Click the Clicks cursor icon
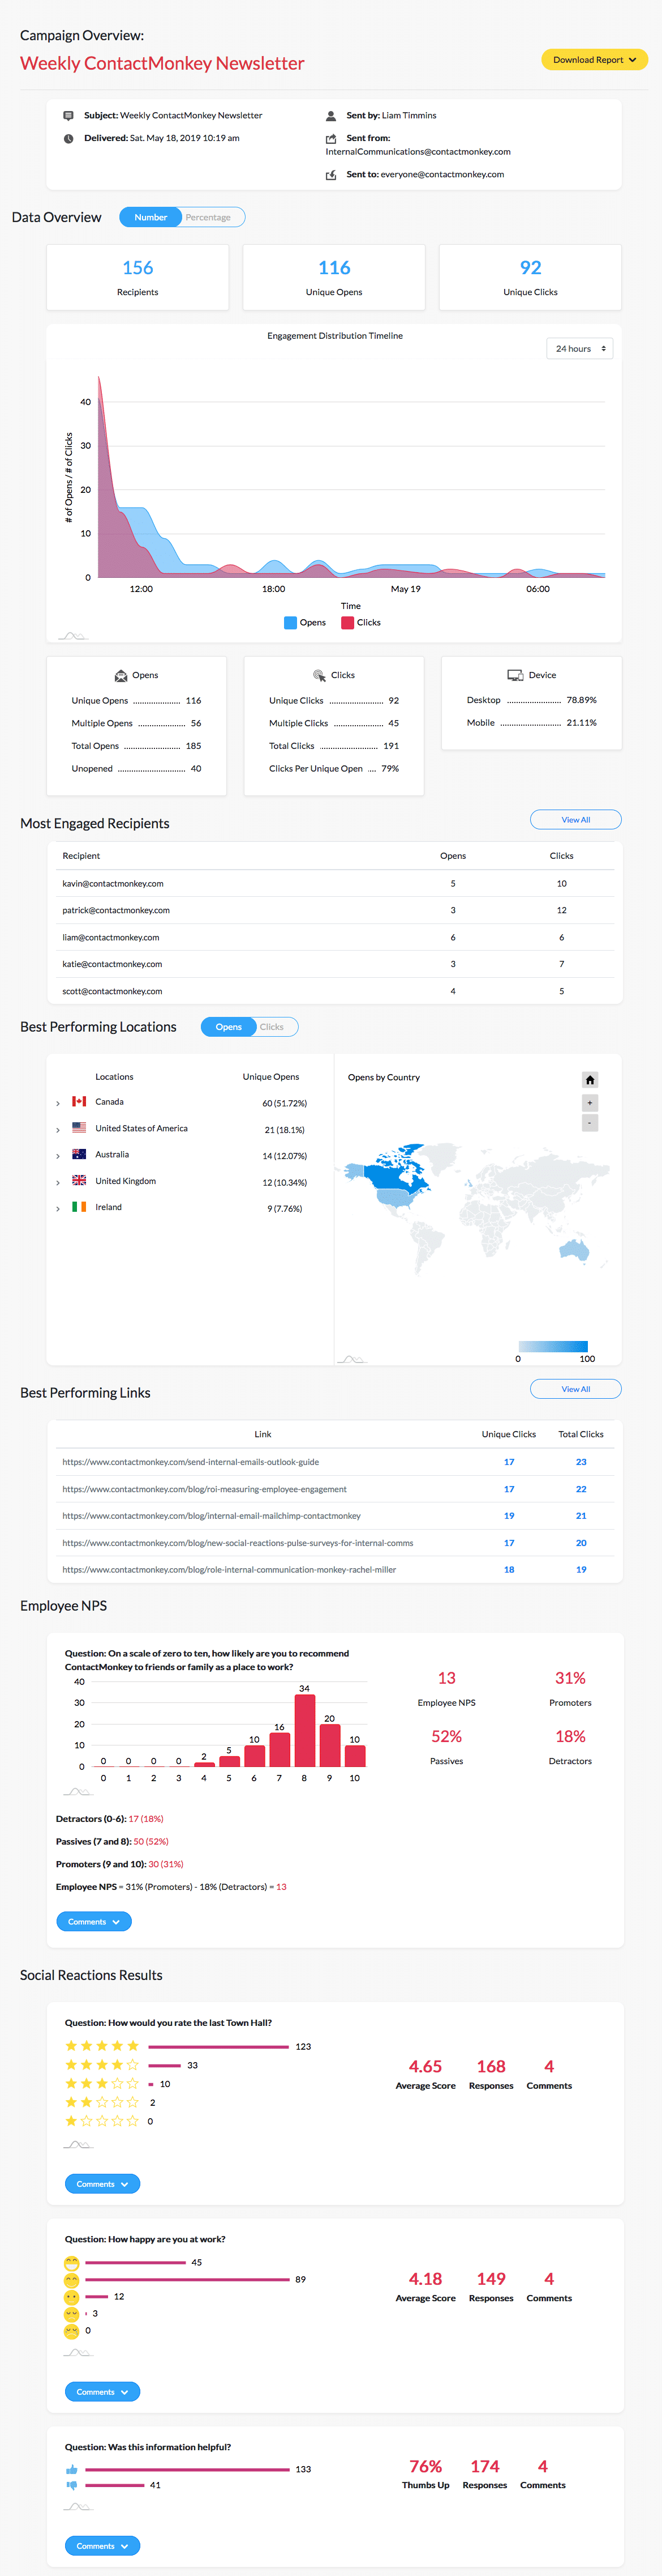The image size is (662, 2576). (320, 676)
